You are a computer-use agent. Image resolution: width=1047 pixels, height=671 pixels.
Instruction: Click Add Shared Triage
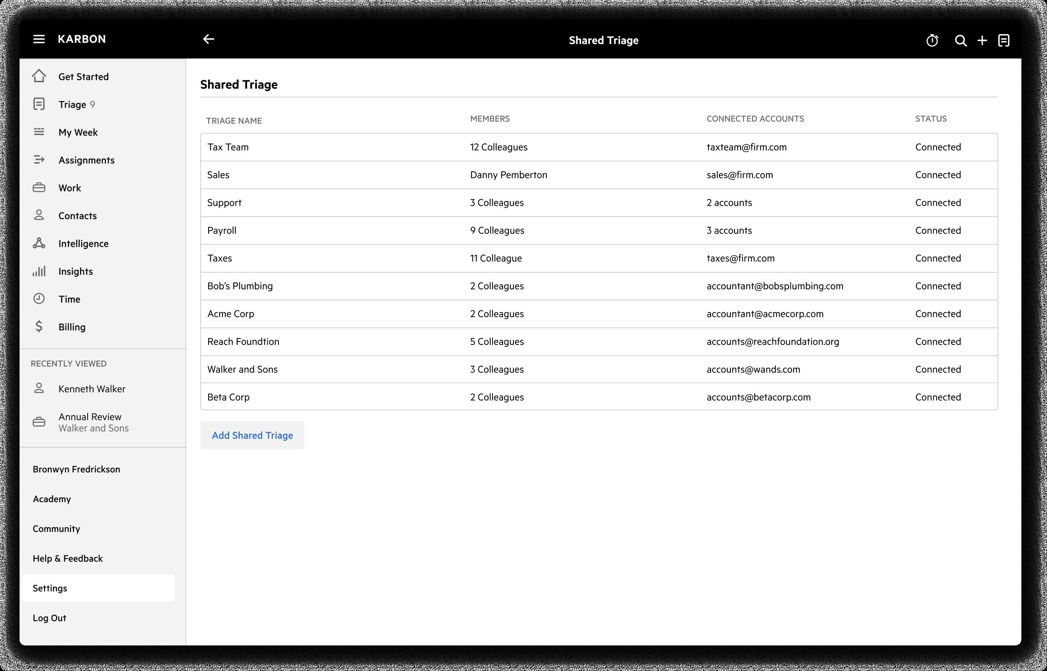coord(252,435)
